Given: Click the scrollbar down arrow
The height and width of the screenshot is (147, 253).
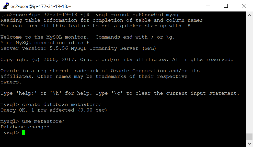Looking at the screenshot, I should coord(249,143).
